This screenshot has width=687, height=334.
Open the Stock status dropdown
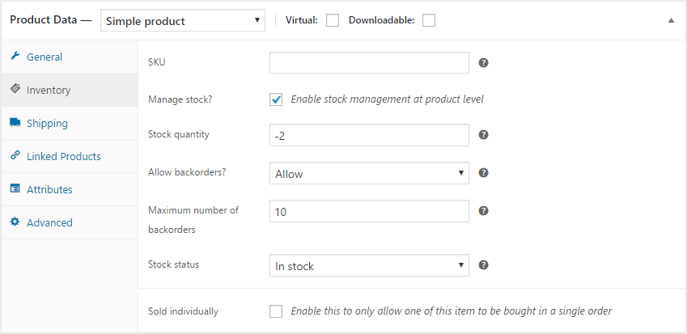(368, 265)
